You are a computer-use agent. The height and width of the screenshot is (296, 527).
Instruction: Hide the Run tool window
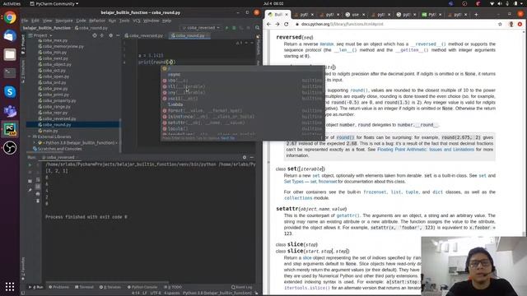point(252,157)
